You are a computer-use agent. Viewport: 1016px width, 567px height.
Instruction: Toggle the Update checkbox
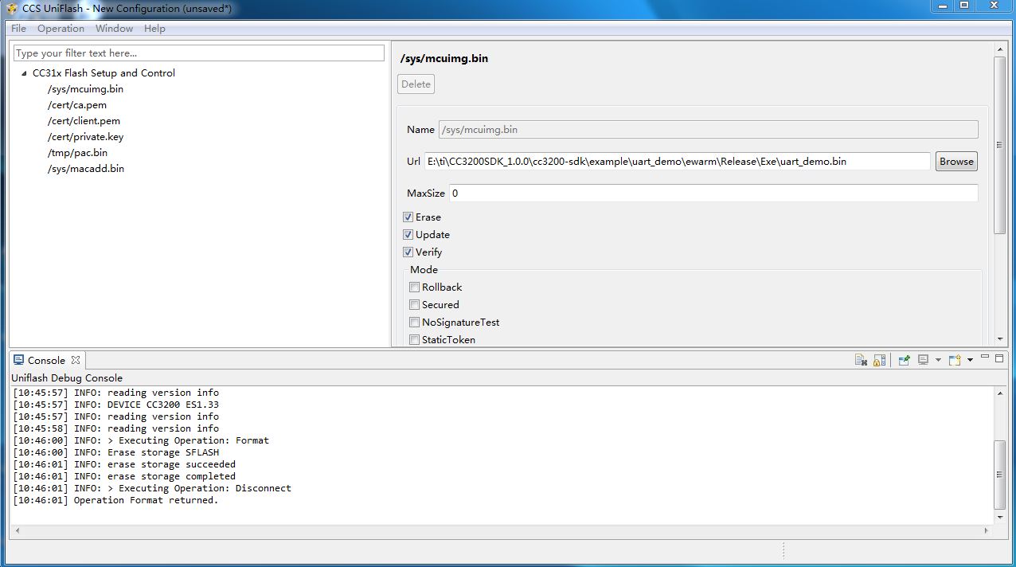point(408,234)
